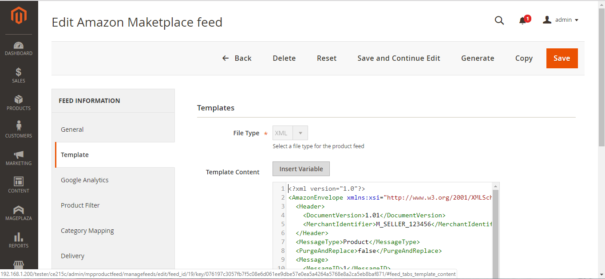This screenshot has width=605, height=279.
Task: Open the Mageplaza sidebar menu
Action: pos(19,213)
